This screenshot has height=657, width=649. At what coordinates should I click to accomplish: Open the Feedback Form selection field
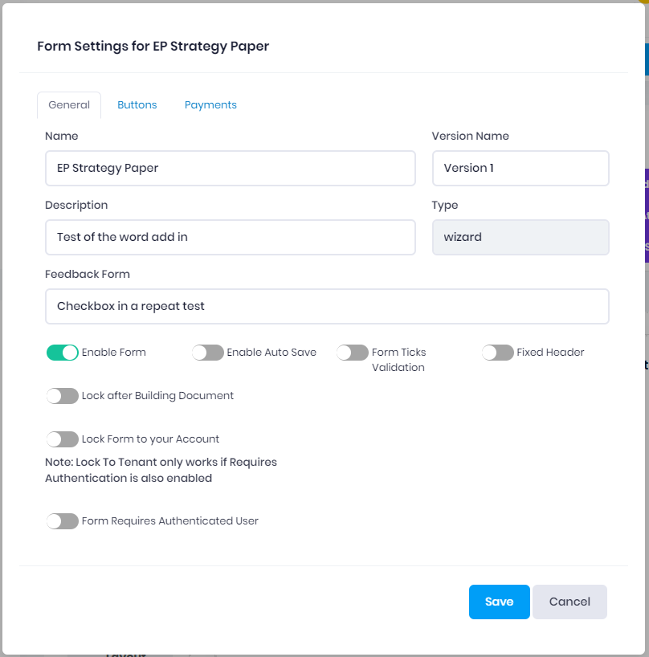click(x=327, y=307)
